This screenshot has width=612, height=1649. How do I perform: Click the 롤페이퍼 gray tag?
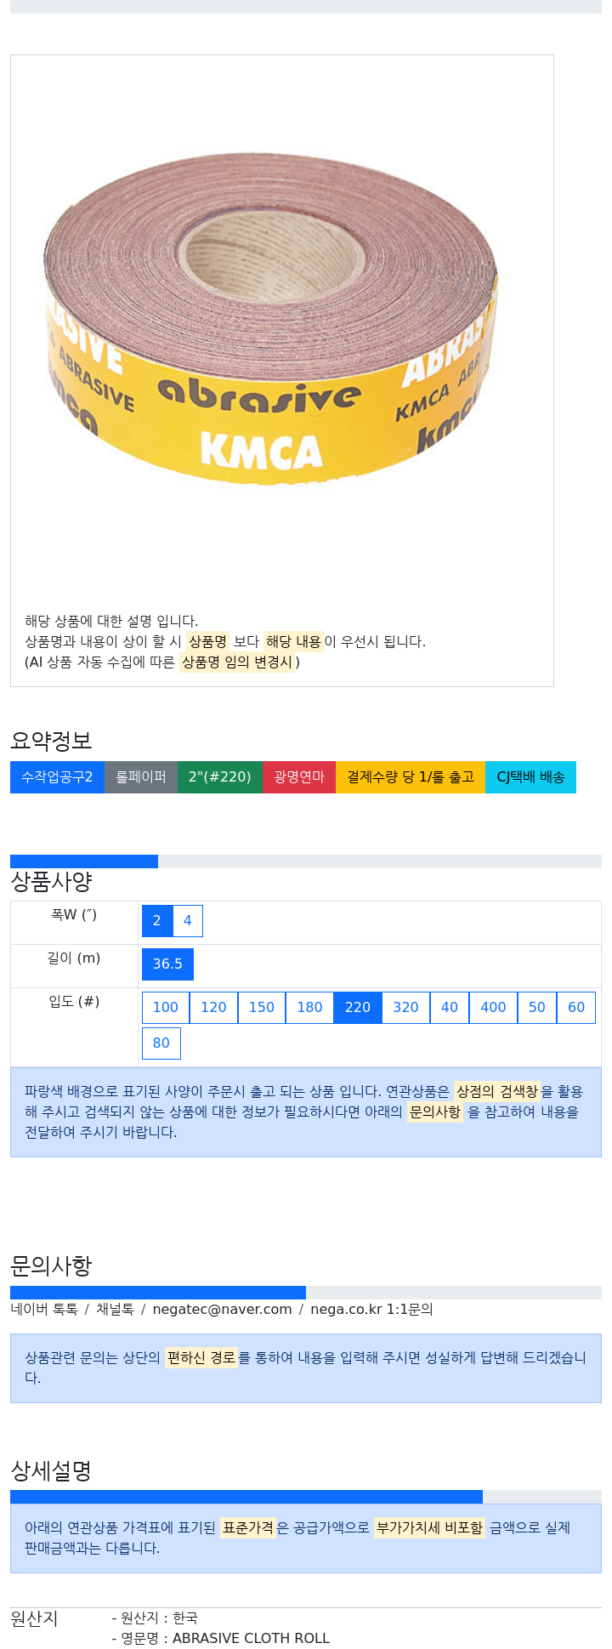[141, 777]
